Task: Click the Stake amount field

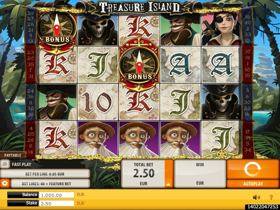Action: click(x=56, y=203)
